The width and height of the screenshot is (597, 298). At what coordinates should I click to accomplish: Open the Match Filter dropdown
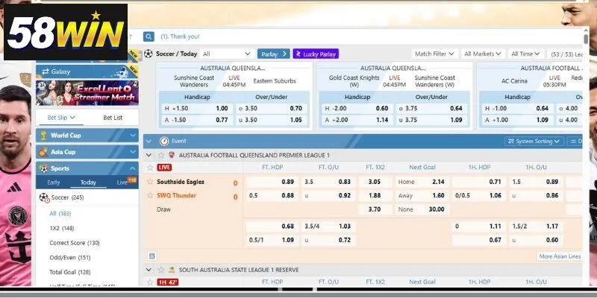tap(434, 54)
